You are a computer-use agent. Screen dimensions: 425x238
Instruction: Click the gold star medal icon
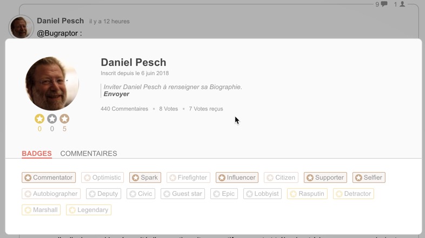[39, 119]
